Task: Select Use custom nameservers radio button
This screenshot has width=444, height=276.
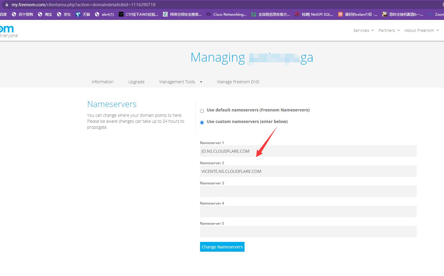Action: tap(202, 122)
